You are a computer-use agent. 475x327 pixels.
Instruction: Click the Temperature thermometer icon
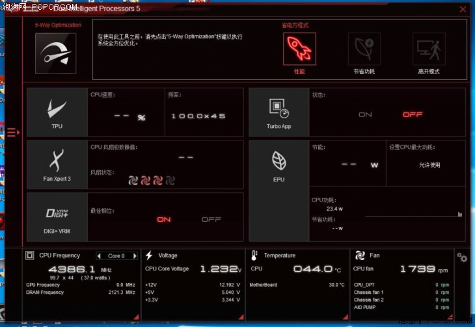[254, 255]
